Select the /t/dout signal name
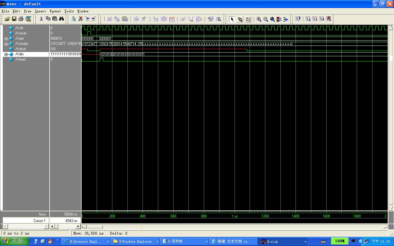Screen dimensions: 394x246 [21, 49]
